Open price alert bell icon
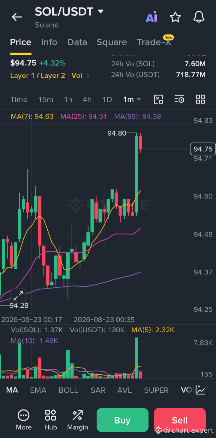This screenshot has height=438, width=216. 199,17
